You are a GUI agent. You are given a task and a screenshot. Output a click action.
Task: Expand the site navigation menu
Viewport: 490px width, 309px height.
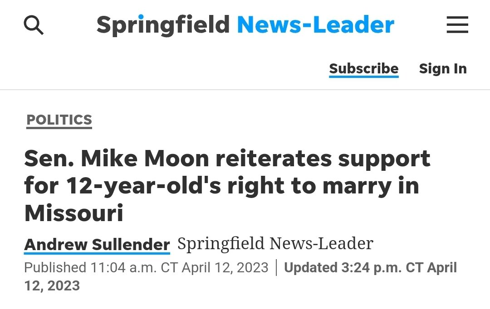[x=457, y=24]
